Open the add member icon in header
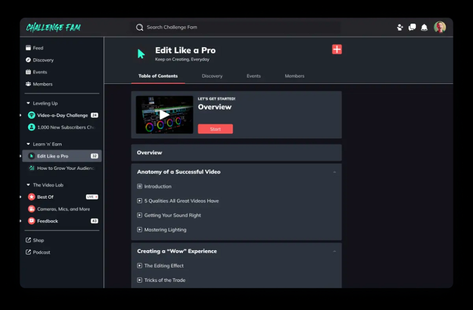The image size is (473, 310). pyautogui.click(x=400, y=27)
